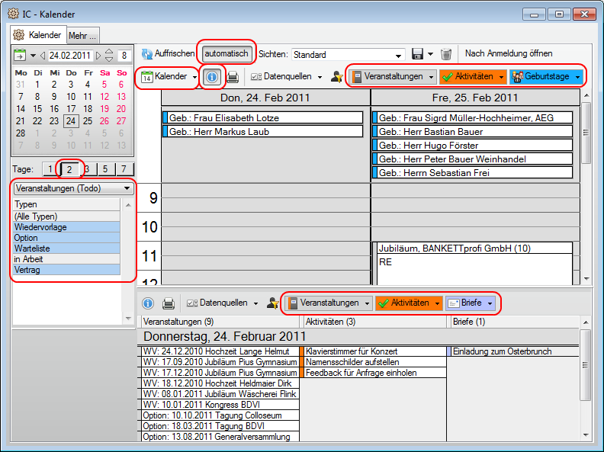
Task: Toggle the Briefe filter in lower toolbar
Action: click(465, 303)
